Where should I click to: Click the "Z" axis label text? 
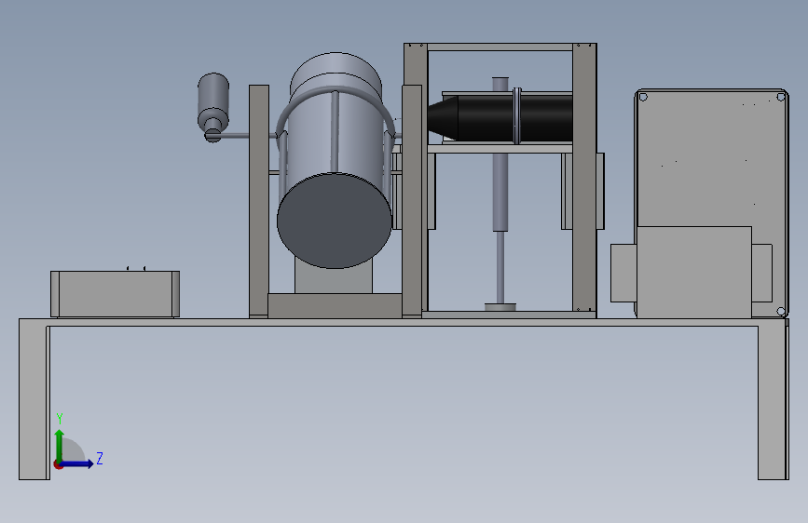tap(100, 458)
